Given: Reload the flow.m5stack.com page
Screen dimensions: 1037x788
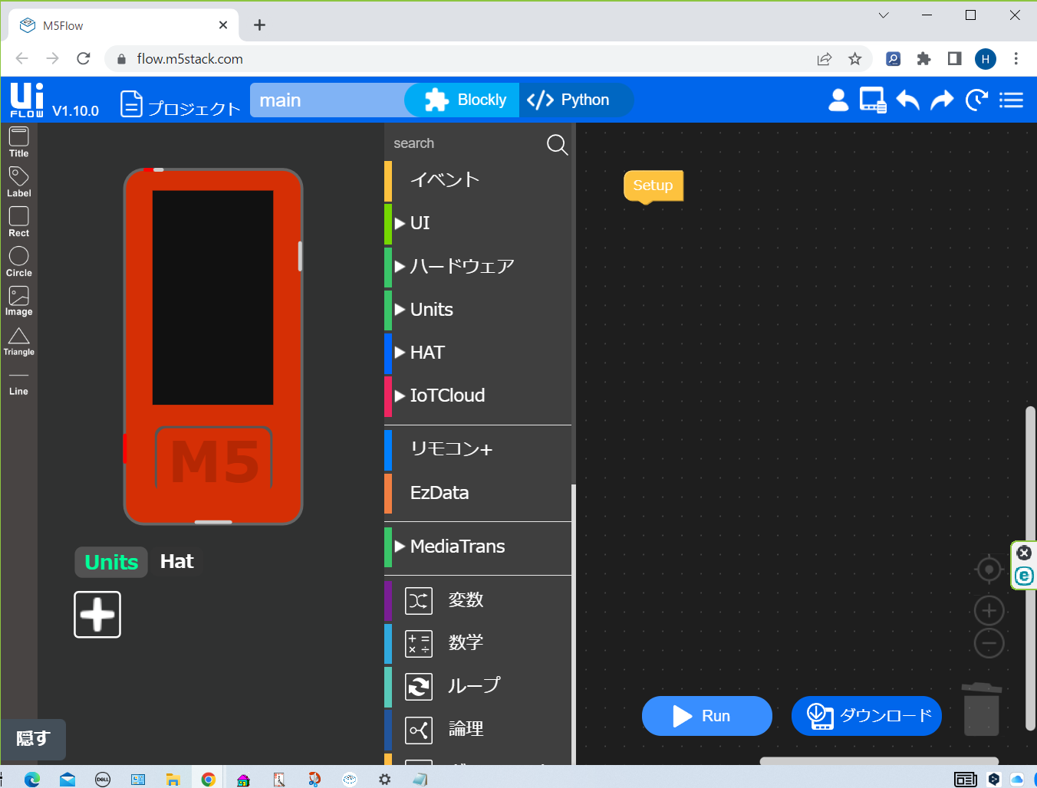Looking at the screenshot, I should (84, 59).
